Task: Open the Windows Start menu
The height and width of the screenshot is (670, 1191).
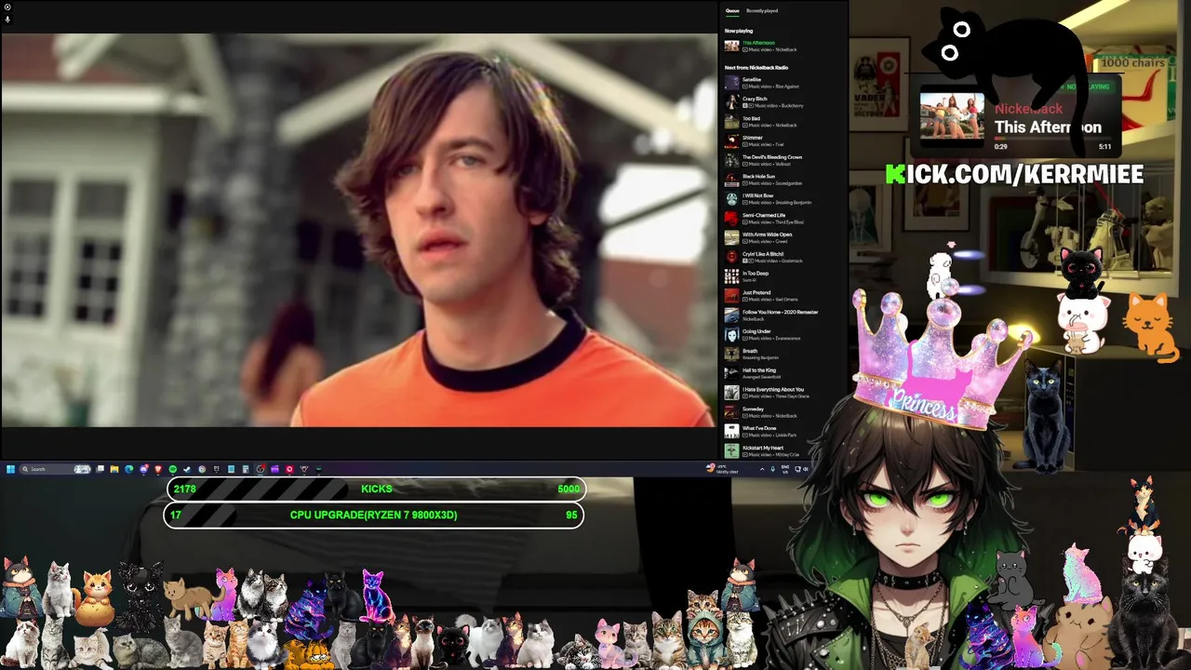Action: [10, 469]
